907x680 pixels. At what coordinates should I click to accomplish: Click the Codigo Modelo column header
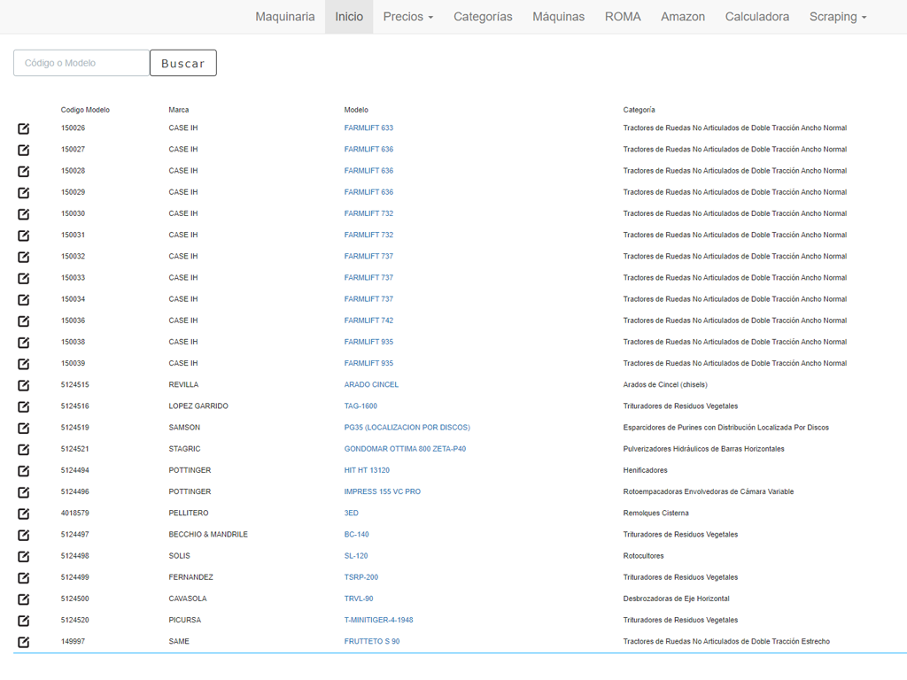point(85,110)
